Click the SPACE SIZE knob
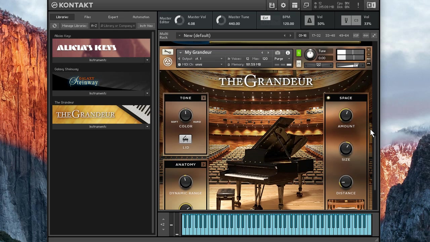 pos(346,149)
